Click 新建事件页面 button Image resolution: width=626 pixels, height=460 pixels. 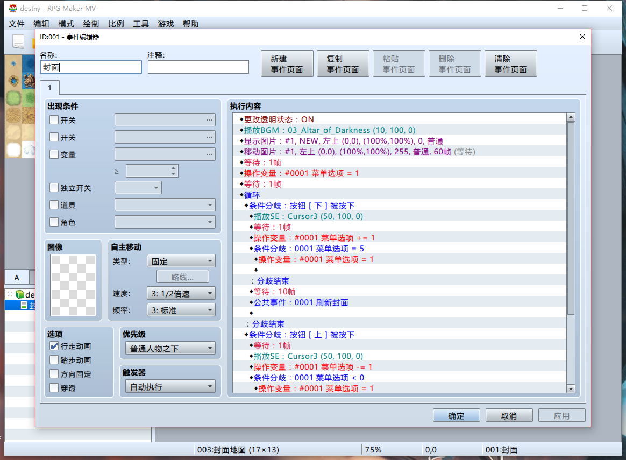point(287,64)
